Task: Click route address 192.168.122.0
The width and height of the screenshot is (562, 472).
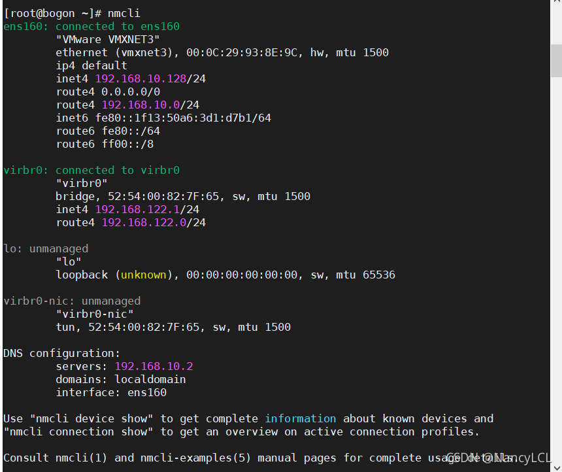Action: tap(144, 223)
